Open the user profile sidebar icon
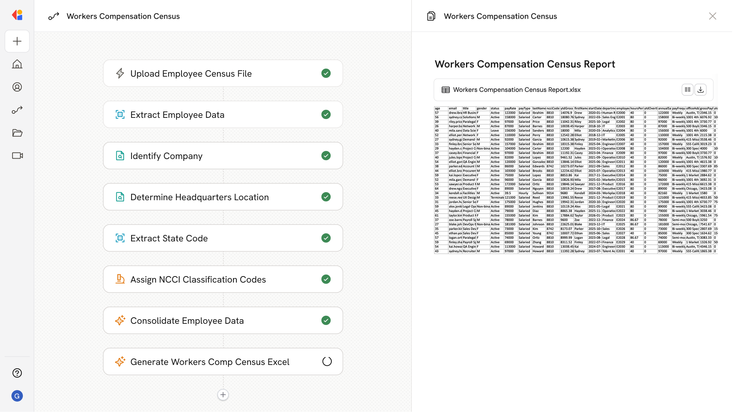739x413 pixels. tap(17, 87)
